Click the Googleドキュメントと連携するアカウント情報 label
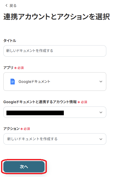 [x=40, y=102]
